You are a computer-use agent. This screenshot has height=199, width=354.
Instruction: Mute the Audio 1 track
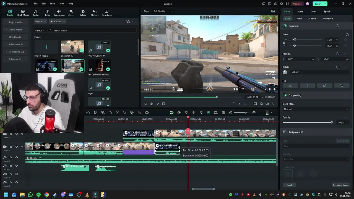point(17,157)
